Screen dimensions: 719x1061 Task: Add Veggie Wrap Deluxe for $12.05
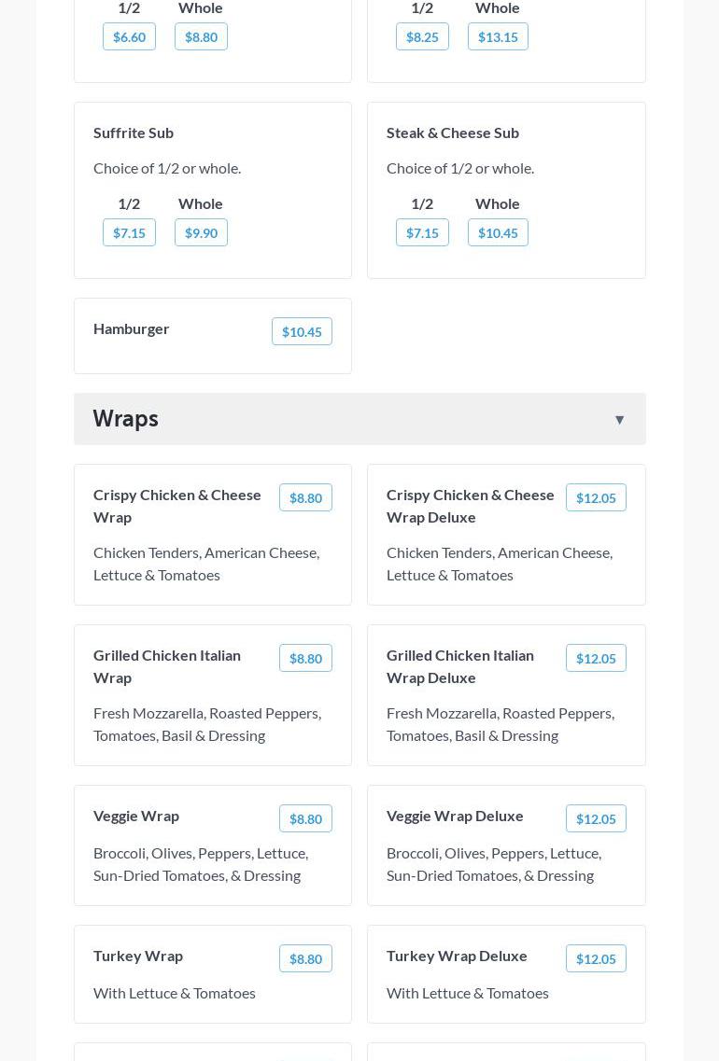pyautogui.click(x=596, y=818)
